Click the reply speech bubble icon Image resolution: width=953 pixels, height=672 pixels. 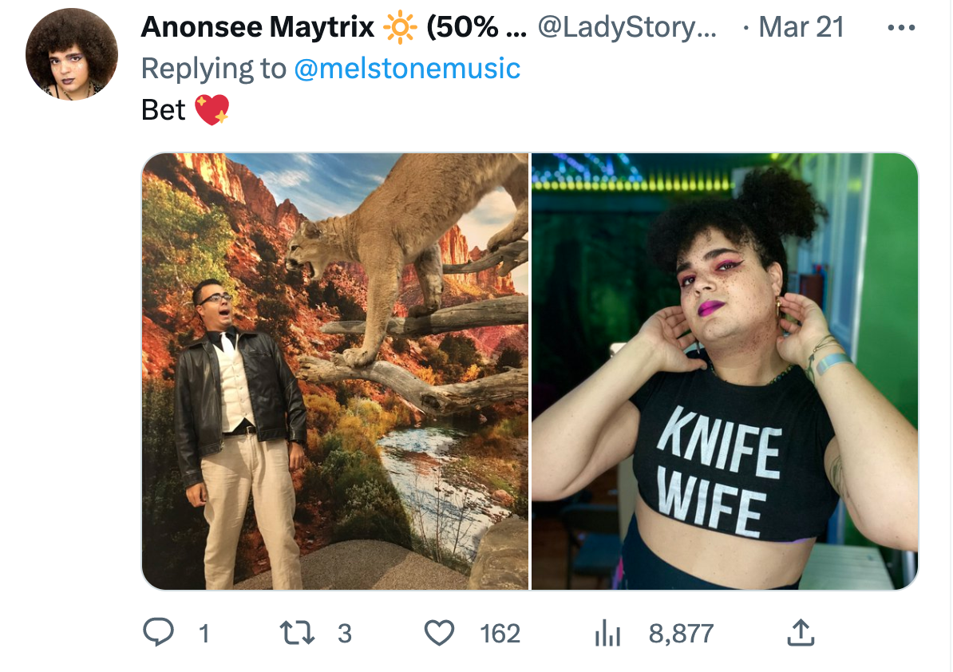click(159, 632)
